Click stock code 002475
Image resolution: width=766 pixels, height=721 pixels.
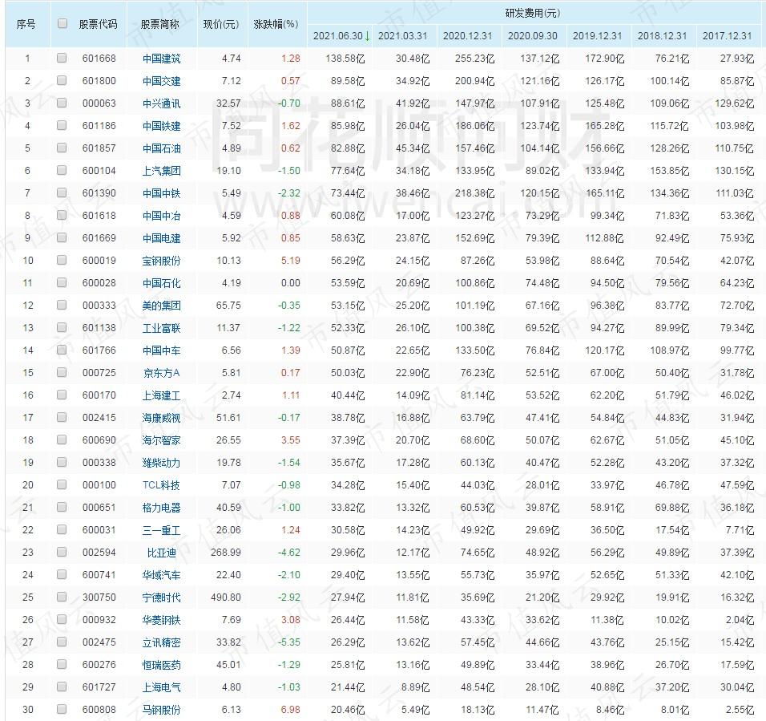pyautogui.click(x=99, y=642)
